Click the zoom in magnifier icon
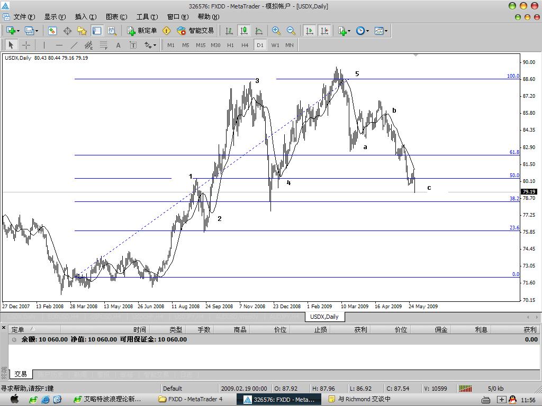This screenshot has width=542, height=406. (x=276, y=31)
